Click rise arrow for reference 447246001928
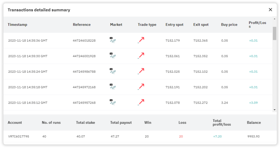The image size is (280, 148). pyautogui.click(x=141, y=56)
